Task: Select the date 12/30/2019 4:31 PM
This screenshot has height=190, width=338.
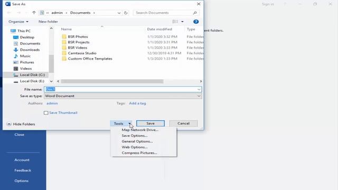Action: coord(164,53)
